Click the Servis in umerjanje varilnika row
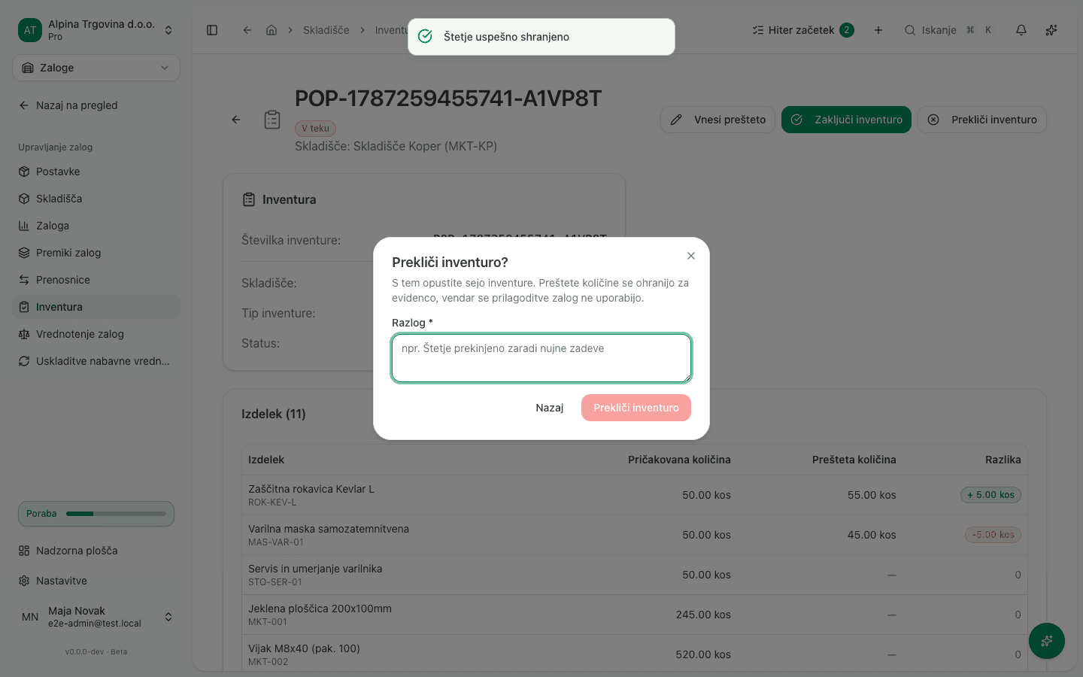 coord(635,575)
